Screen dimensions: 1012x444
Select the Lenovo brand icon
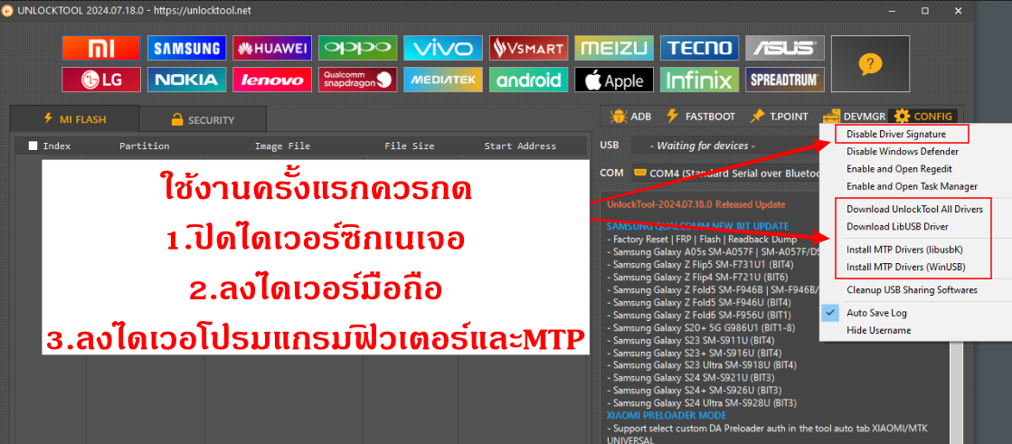[271, 80]
